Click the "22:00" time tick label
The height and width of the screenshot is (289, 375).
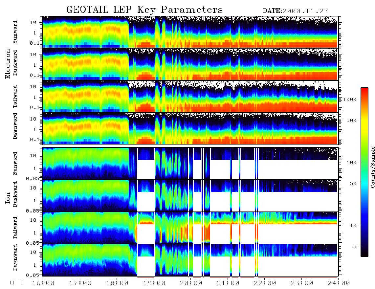coord(265,283)
